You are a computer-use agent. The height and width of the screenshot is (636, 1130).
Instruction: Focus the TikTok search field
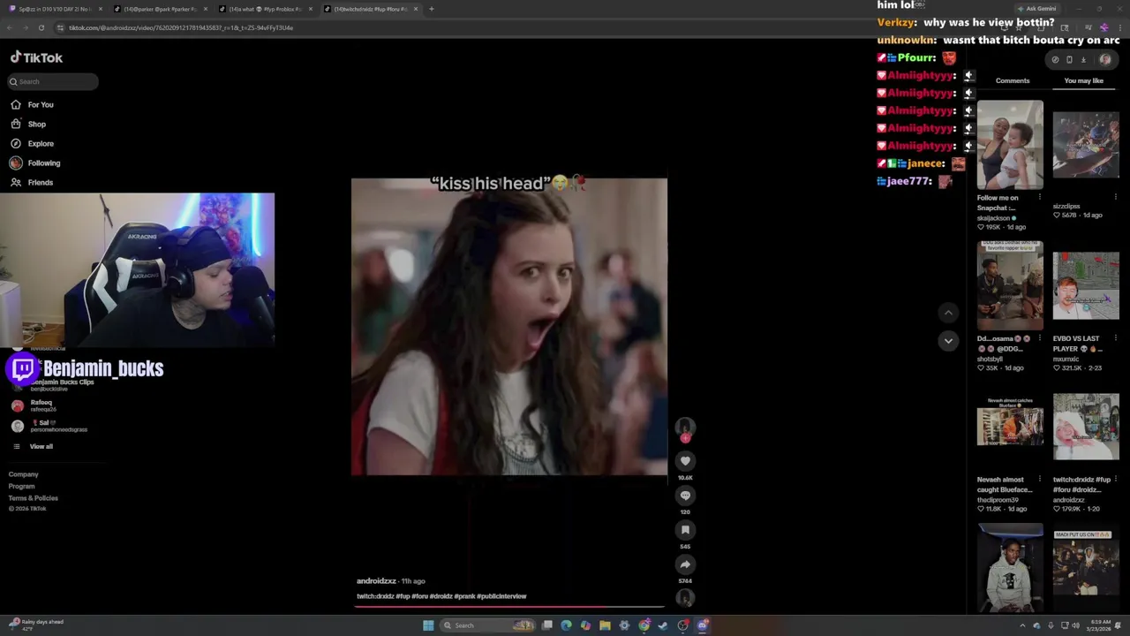pos(53,81)
